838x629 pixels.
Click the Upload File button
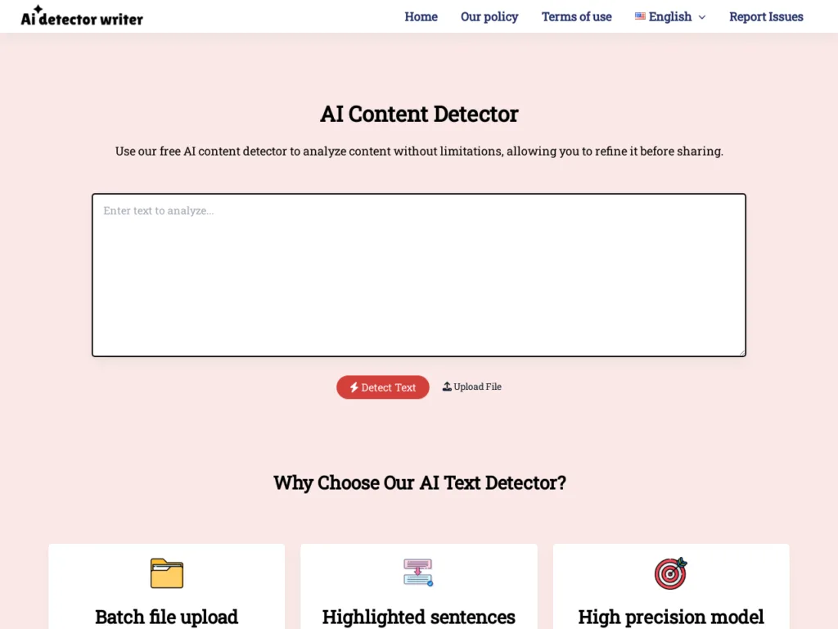tap(472, 387)
